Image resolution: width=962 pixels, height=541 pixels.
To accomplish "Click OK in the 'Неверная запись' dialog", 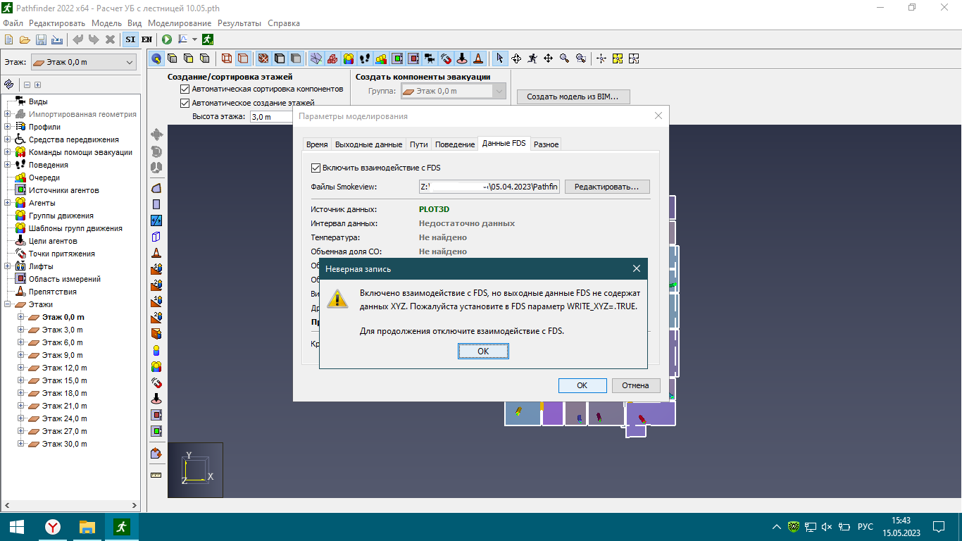I will 483,351.
